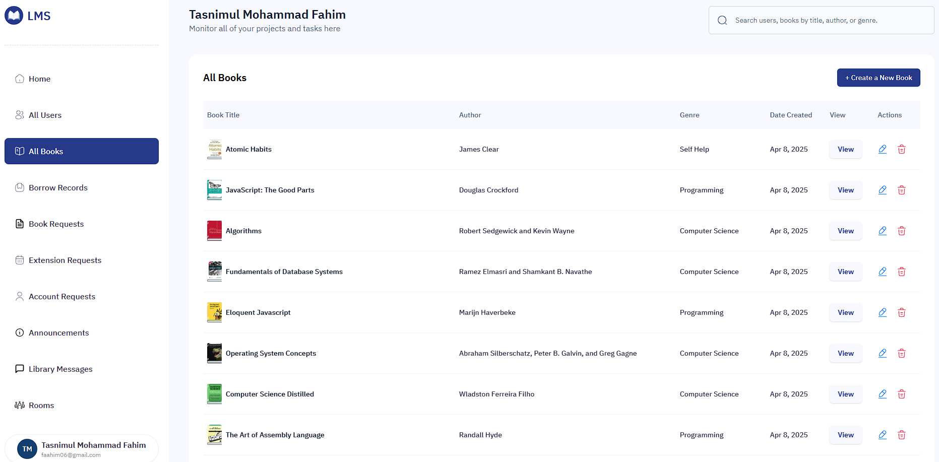The width and height of the screenshot is (939, 462).
Task: Delete Operating System Concepts entry
Action: (x=902, y=353)
